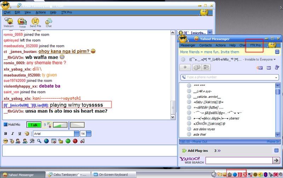Adjust the green microphone level meter
Screen dimensions: 283x178
[x=60, y=125]
